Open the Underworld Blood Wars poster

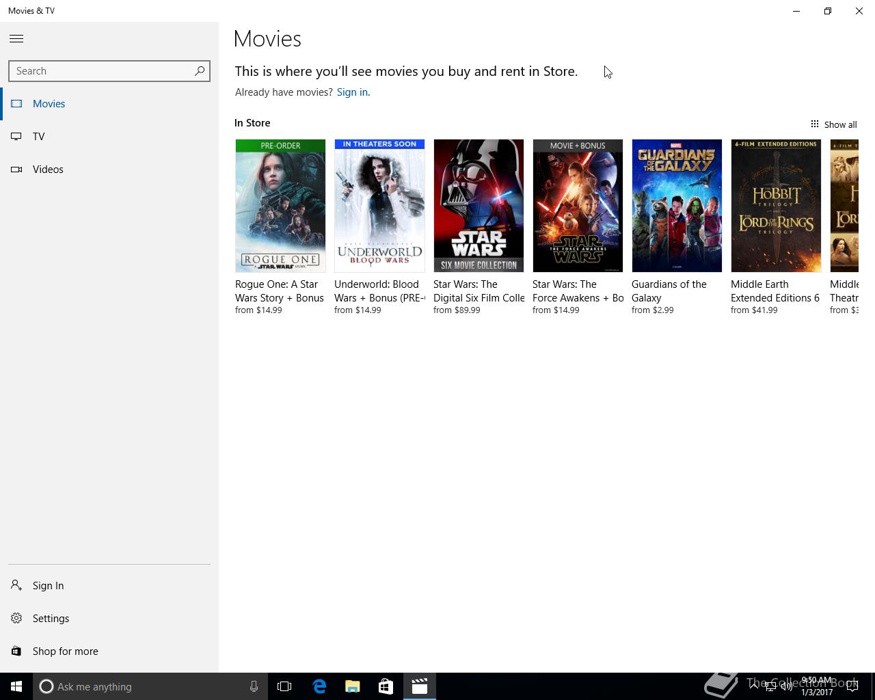tap(379, 206)
